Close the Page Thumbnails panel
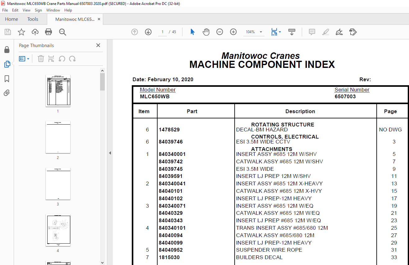 coord(98,45)
